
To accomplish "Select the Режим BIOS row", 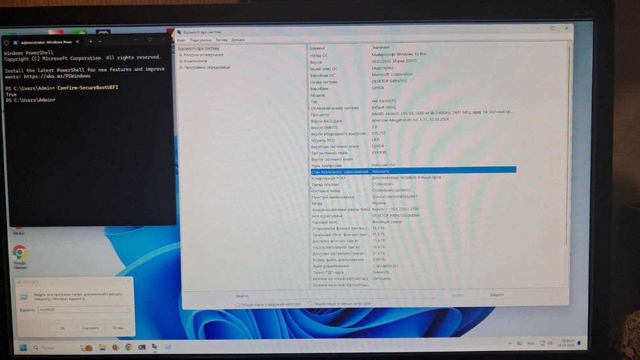I will click(x=412, y=140).
